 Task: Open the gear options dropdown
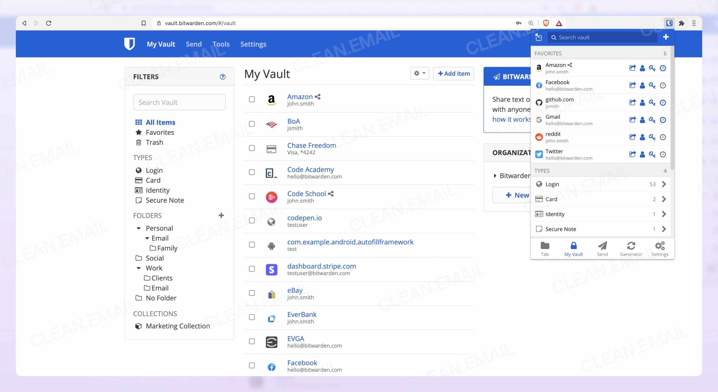pyautogui.click(x=419, y=73)
